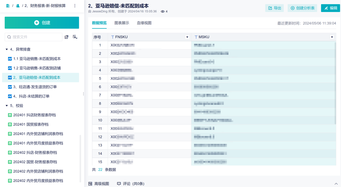This screenshot has height=187, width=341.
Task: Click the 编辑 button
Action: click(331, 8)
